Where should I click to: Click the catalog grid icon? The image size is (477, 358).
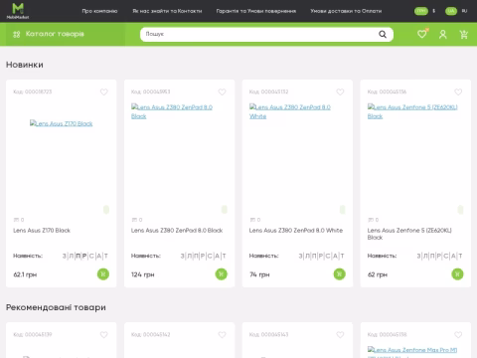[x=17, y=34]
